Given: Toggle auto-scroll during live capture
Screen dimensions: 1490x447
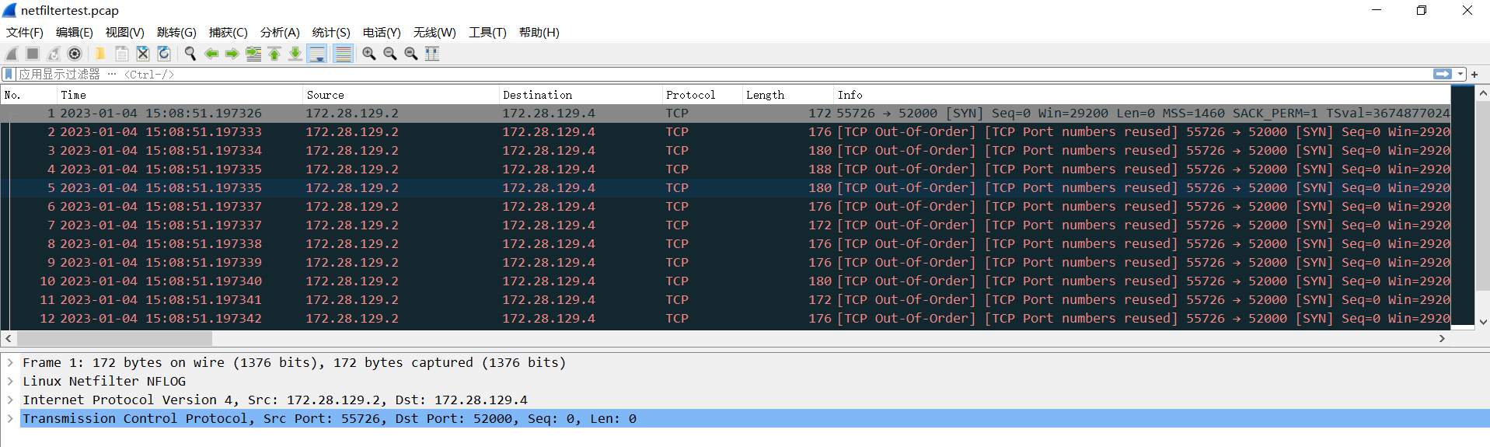Looking at the screenshot, I should pos(317,54).
